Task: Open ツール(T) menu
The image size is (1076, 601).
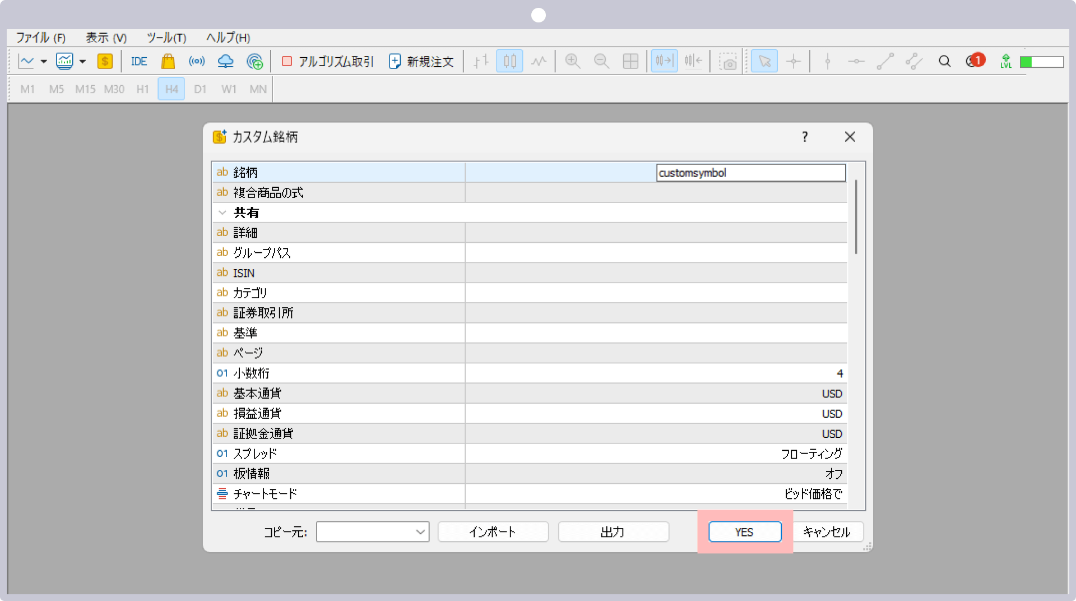Action: pos(166,38)
